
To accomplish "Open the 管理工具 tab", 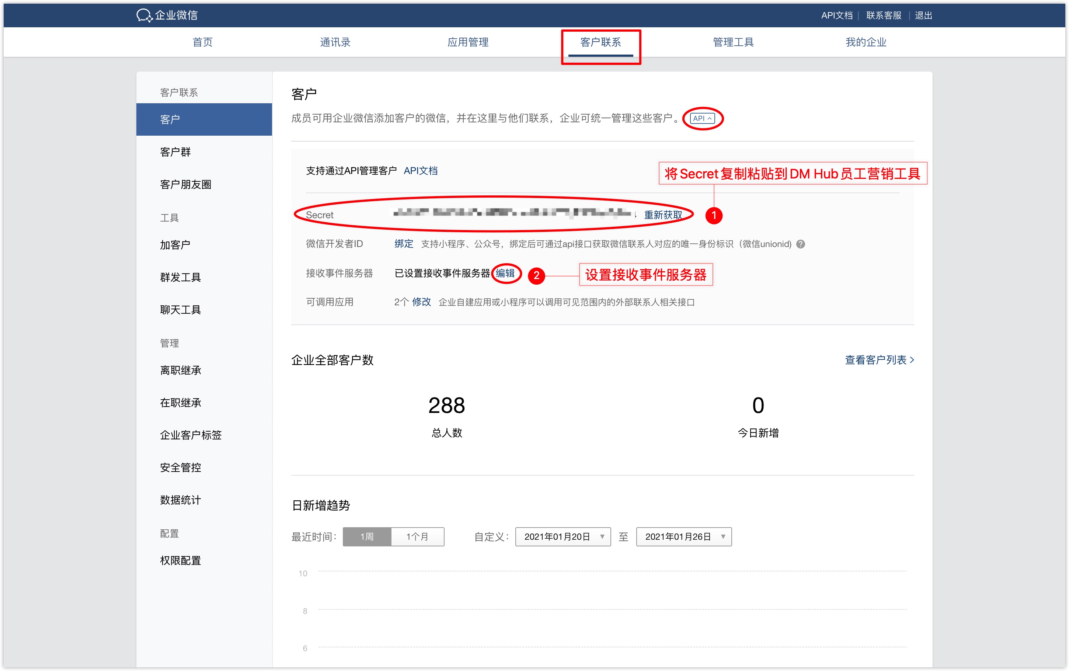I will 733,42.
